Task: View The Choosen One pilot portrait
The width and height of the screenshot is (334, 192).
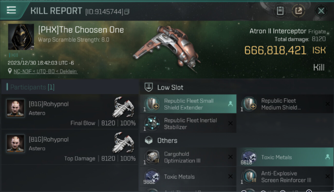Action: (21, 37)
